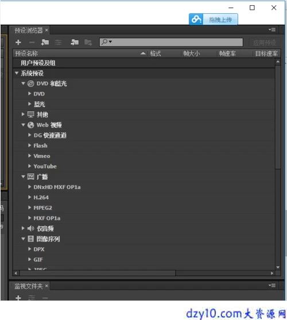Viewport: 287px width, 320px height.
Task: Select the Vimeo text label
Action: click(x=42, y=156)
